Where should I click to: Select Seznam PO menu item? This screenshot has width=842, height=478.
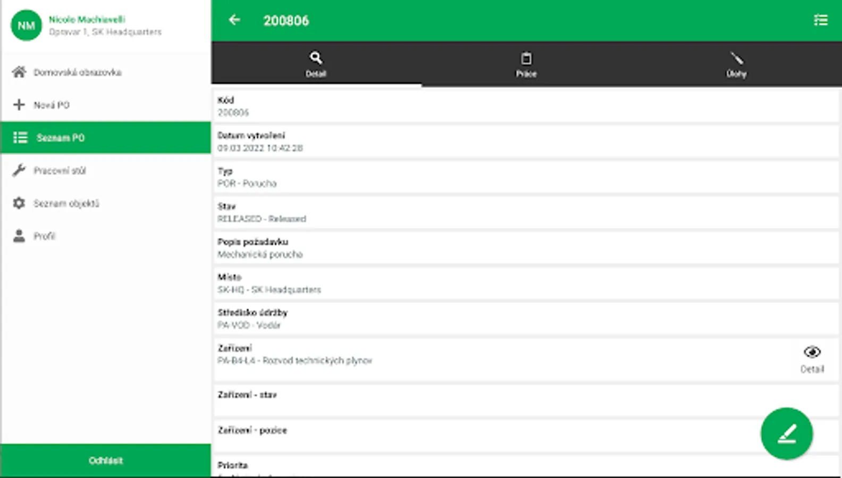106,138
